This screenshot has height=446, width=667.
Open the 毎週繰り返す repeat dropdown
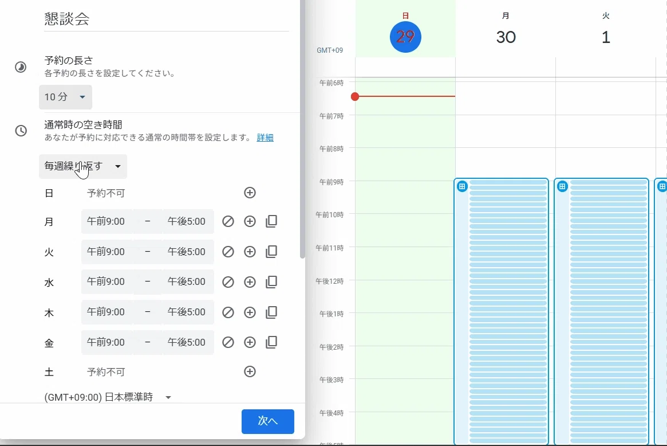[x=83, y=166]
